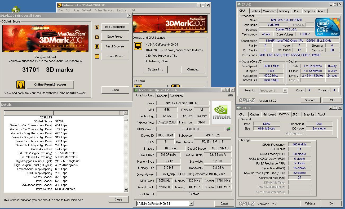
Task: Open About tab in top CPU-Z window
Action: (322, 11)
